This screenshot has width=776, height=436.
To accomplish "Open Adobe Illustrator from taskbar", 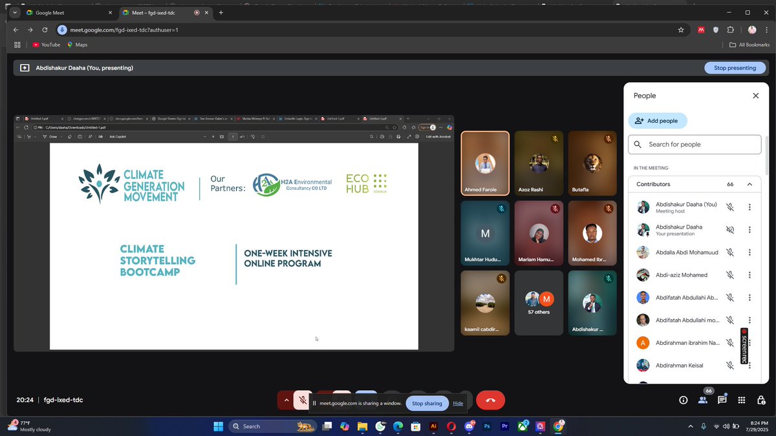I will [x=434, y=426].
